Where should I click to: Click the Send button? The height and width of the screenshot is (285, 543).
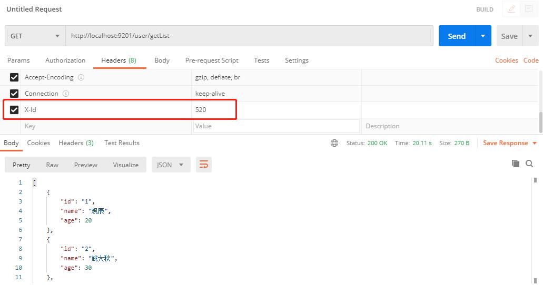(x=457, y=36)
